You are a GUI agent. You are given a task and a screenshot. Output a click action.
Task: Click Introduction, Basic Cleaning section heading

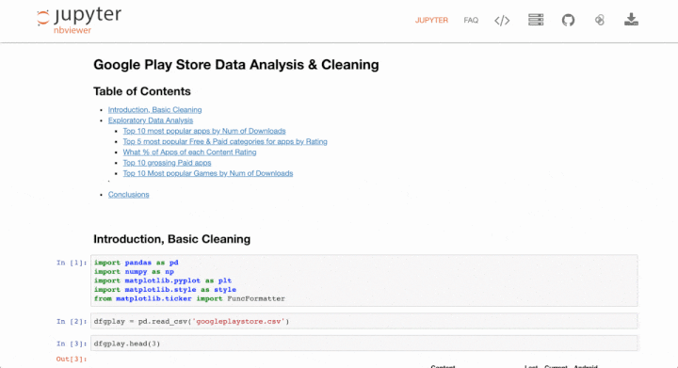point(171,239)
